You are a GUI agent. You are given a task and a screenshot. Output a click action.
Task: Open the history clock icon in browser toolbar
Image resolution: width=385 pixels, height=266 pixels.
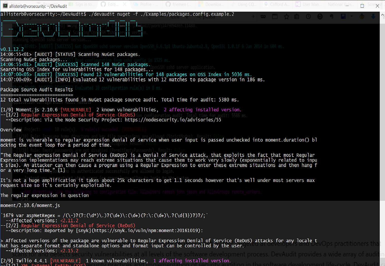coord(308,17)
